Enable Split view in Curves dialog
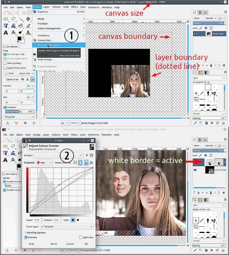The height and width of the screenshot is (255, 229). coord(81,237)
